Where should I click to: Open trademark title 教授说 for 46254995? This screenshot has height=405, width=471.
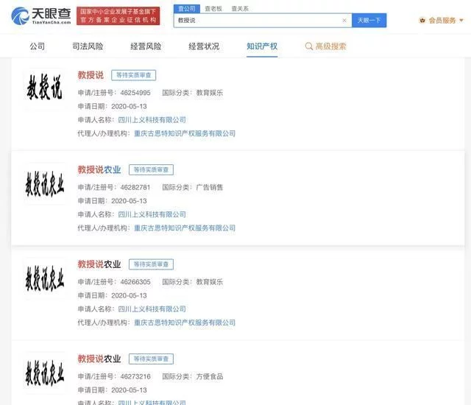[91, 75]
